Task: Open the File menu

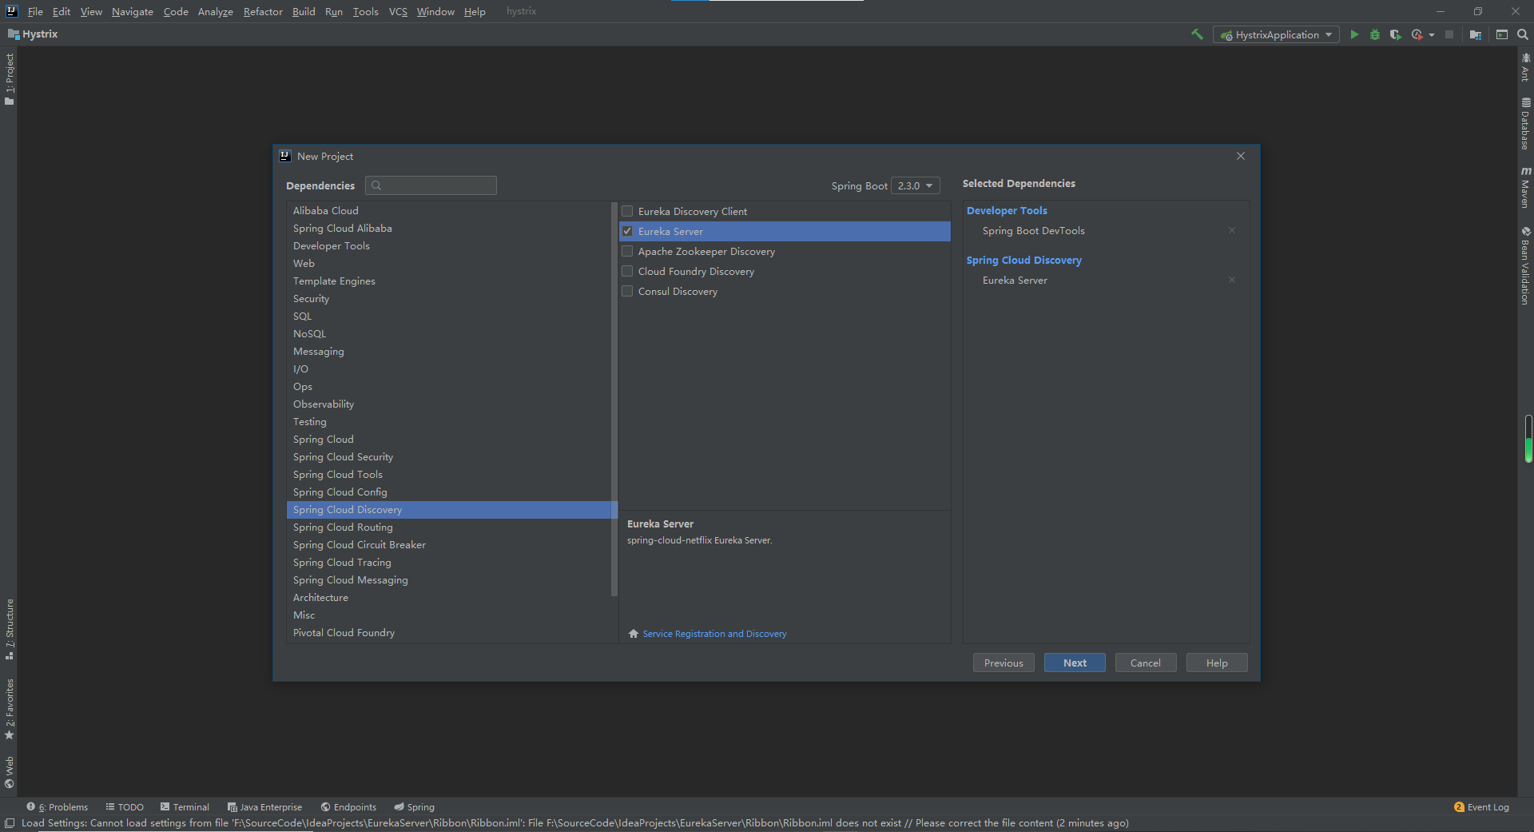Action: (x=35, y=11)
